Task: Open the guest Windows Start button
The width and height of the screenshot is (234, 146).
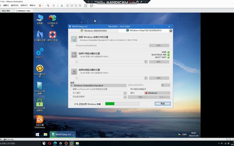Action: pyautogui.click(x=37, y=134)
